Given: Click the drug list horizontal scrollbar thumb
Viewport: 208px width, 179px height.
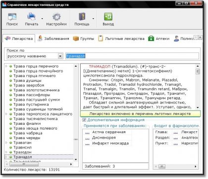Looking at the screenshot, I should (24, 164).
